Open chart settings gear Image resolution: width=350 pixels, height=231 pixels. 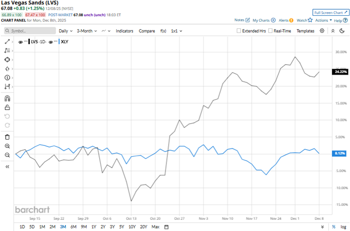point(322,31)
